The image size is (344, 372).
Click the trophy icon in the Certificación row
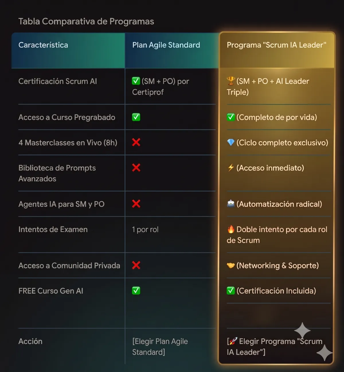point(231,81)
